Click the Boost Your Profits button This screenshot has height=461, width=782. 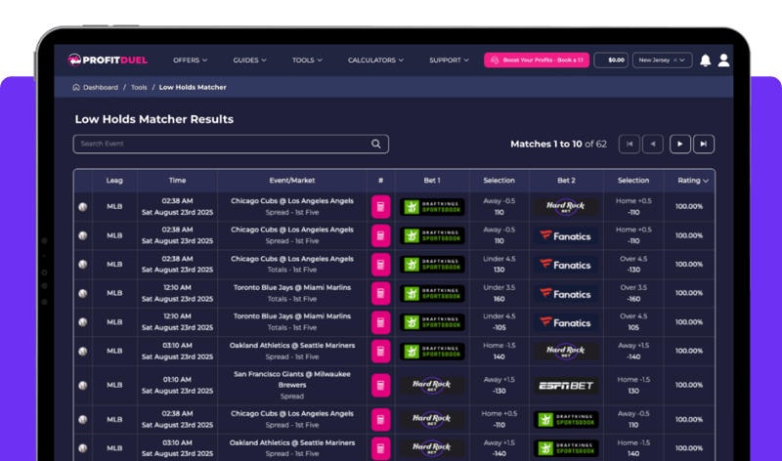tap(537, 61)
